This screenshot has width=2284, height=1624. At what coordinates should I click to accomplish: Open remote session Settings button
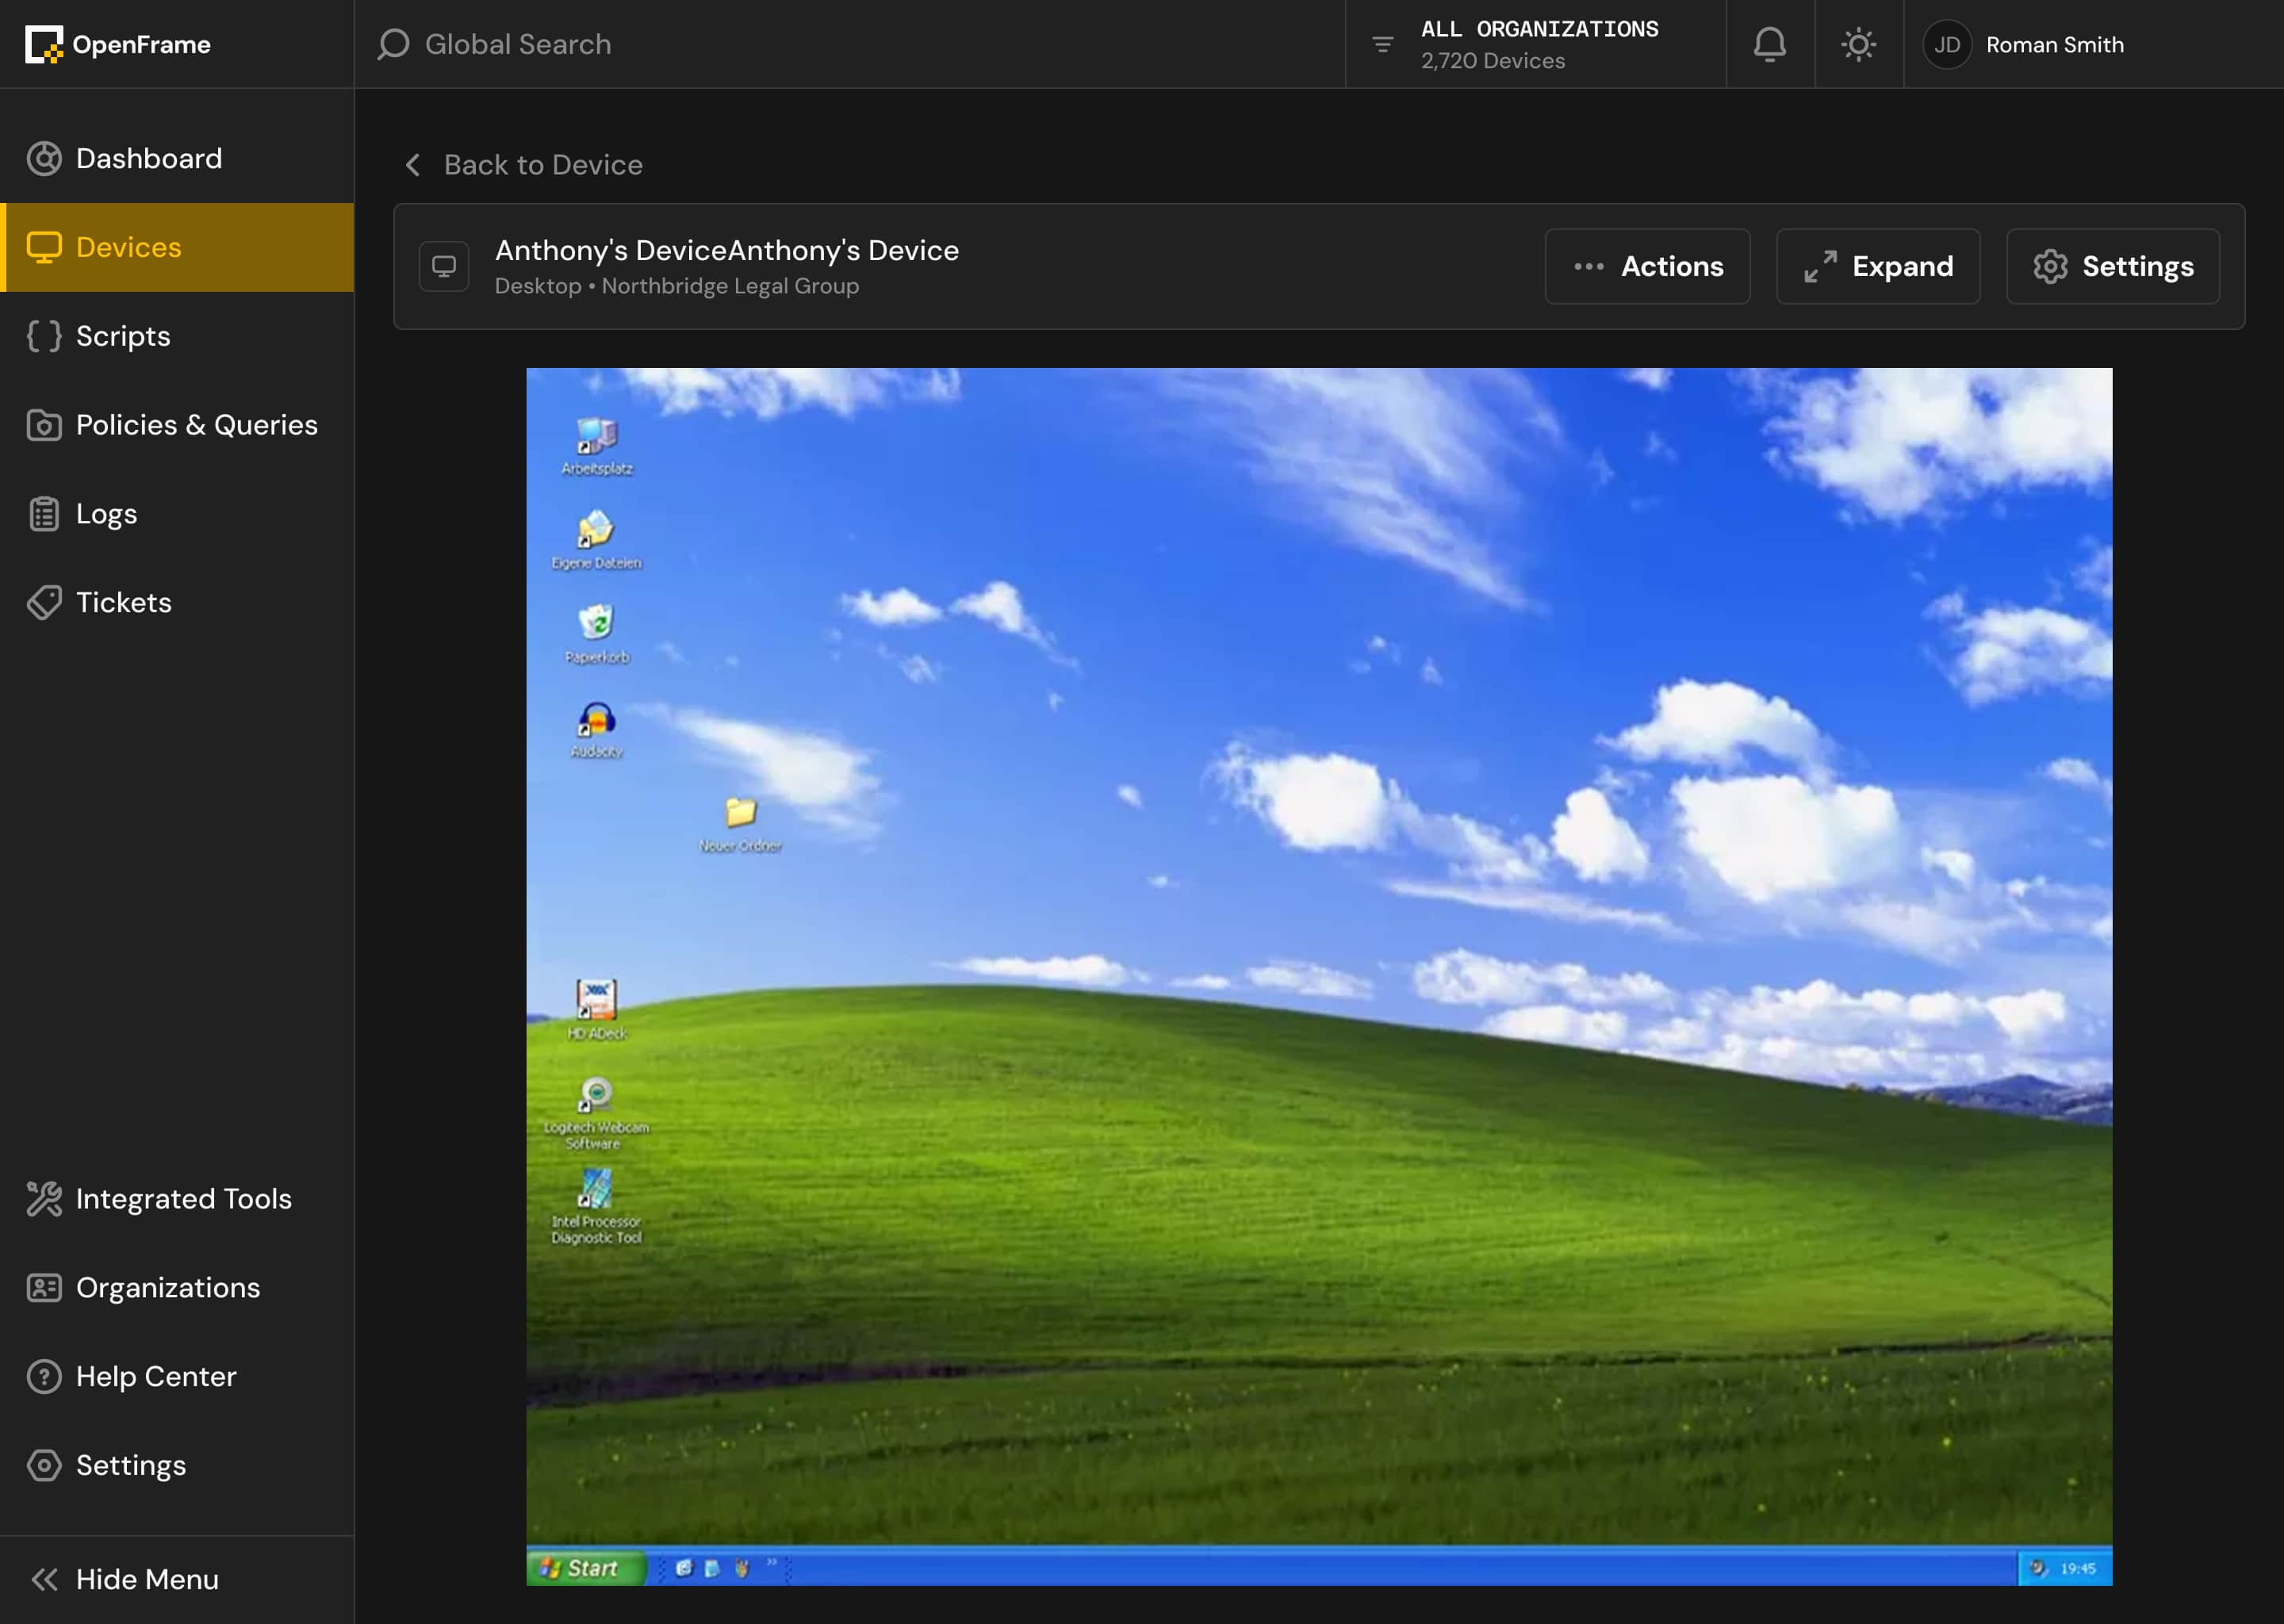(x=2112, y=266)
